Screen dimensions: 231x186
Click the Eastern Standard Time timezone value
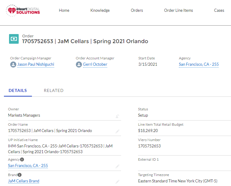click(x=178, y=181)
